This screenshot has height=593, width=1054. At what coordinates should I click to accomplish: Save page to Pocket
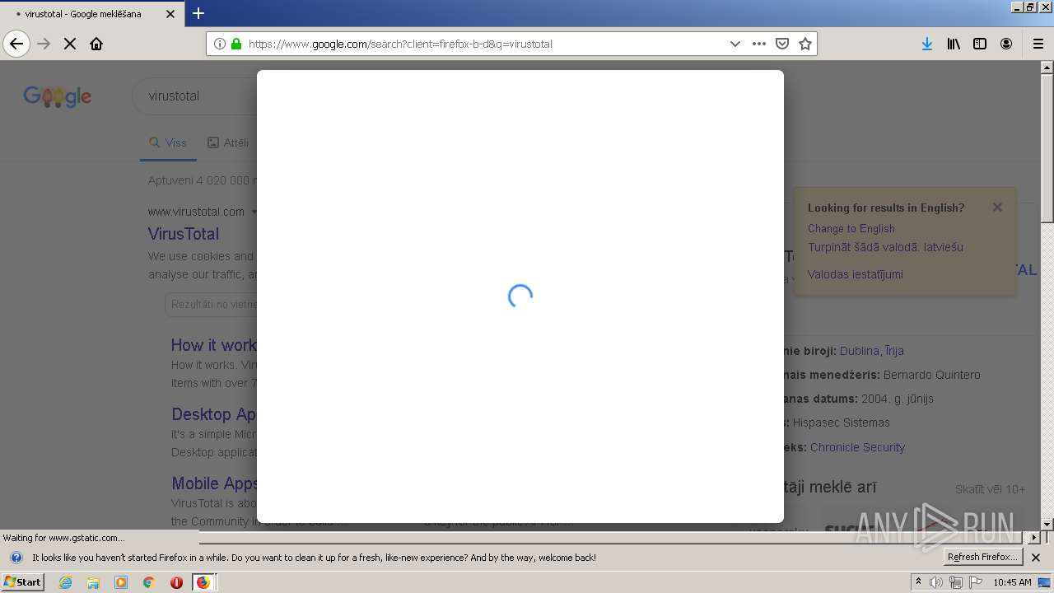point(782,44)
